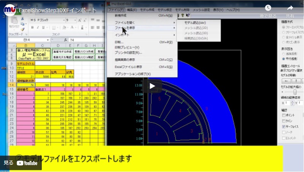The width and height of the screenshot is (304, 172).
Task: Click the メッシュ確認 button on Excel sheet
Action: (x=84, y=57)
